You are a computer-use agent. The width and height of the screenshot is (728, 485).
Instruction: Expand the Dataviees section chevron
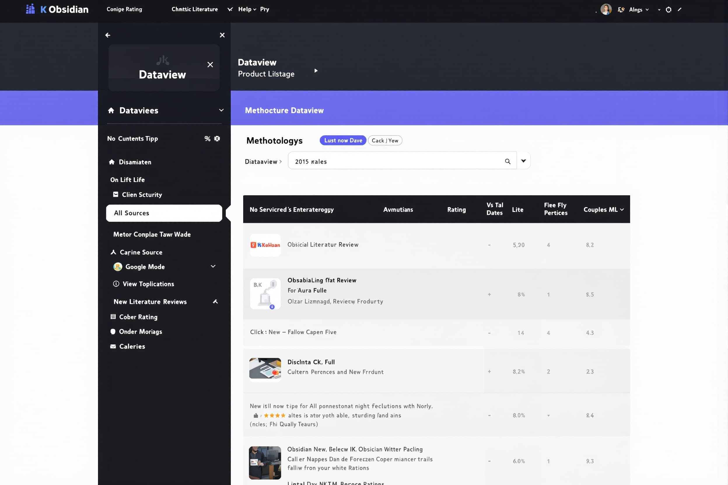(221, 110)
